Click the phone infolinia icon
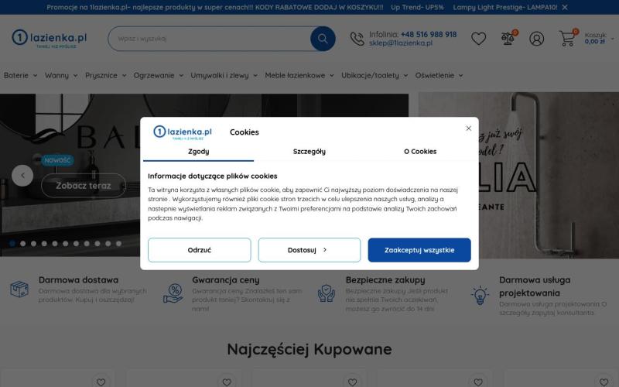Image resolution: width=619 pixels, height=387 pixels. coord(357,39)
